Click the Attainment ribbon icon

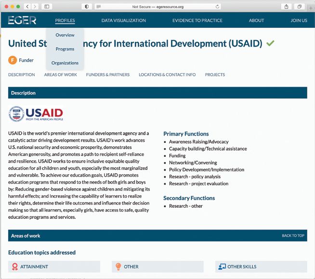[x=14, y=266]
